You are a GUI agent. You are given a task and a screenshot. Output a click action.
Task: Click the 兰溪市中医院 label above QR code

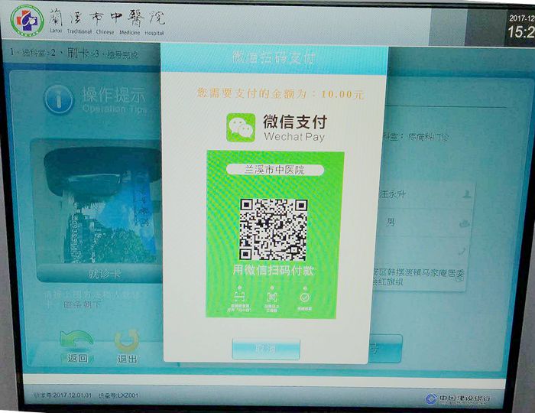(x=274, y=170)
